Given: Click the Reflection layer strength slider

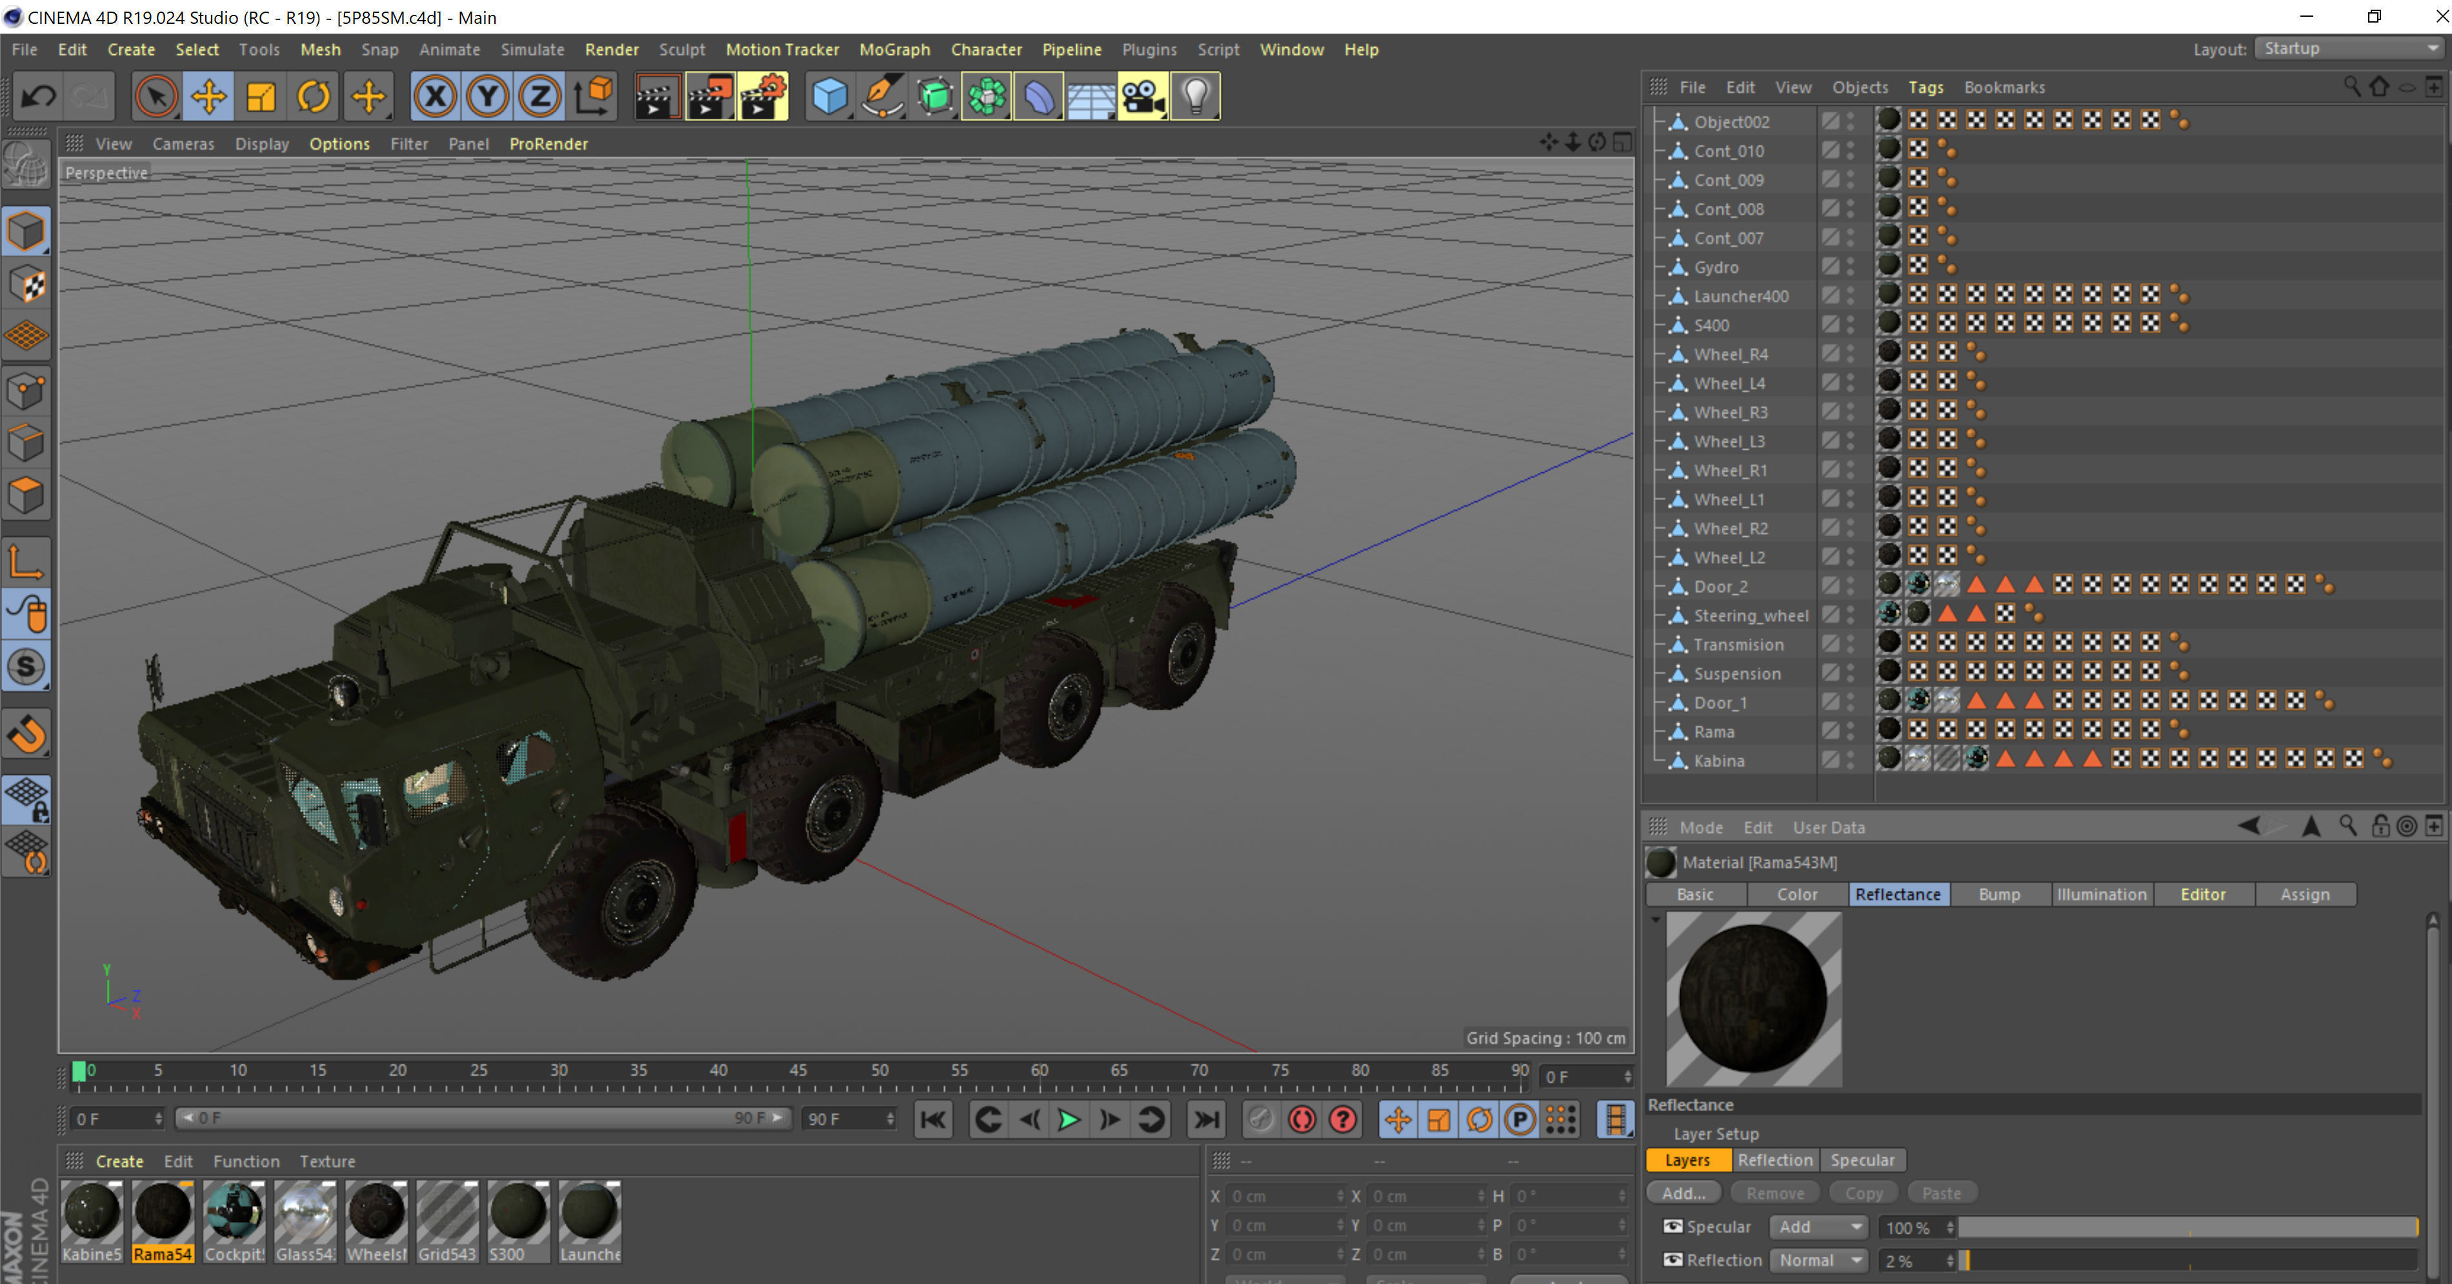Looking at the screenshot, I should click(2186, 1259).
